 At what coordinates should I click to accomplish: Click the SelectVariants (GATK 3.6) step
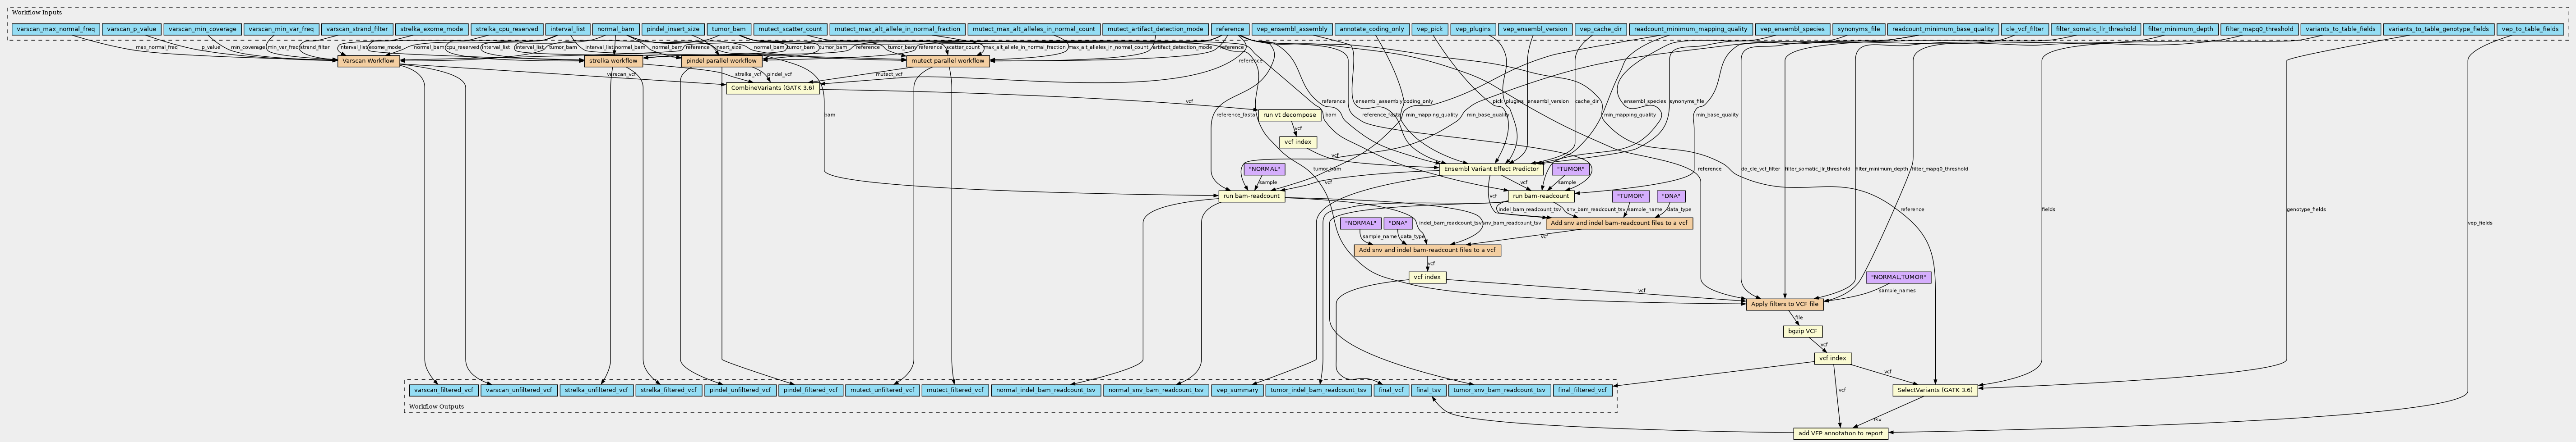pos(1935,389)
